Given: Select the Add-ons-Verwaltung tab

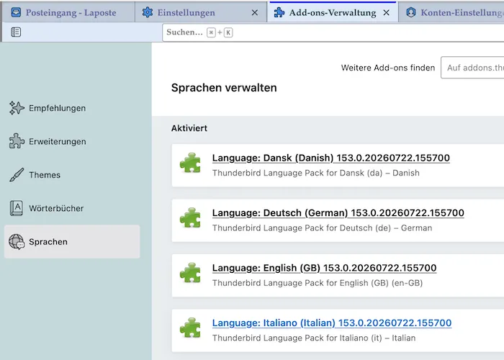Looking at the screenshot, I should 333,12.
